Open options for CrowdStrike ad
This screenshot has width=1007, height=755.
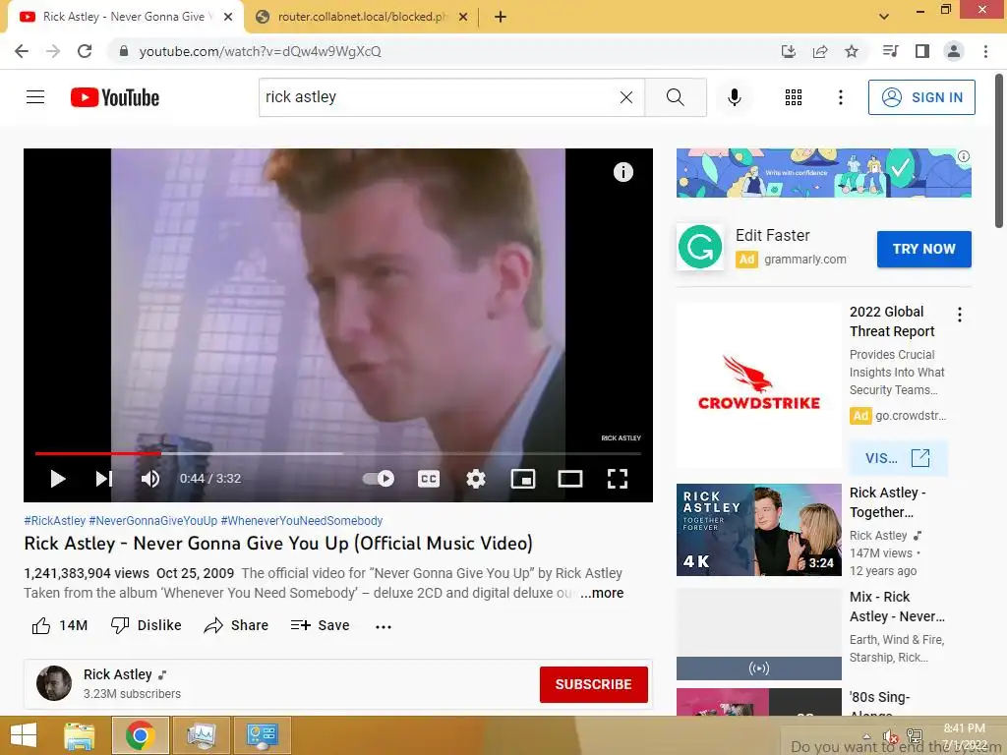pos(960,314)
